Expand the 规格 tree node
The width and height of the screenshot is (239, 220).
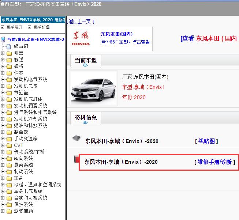(3, 66)
